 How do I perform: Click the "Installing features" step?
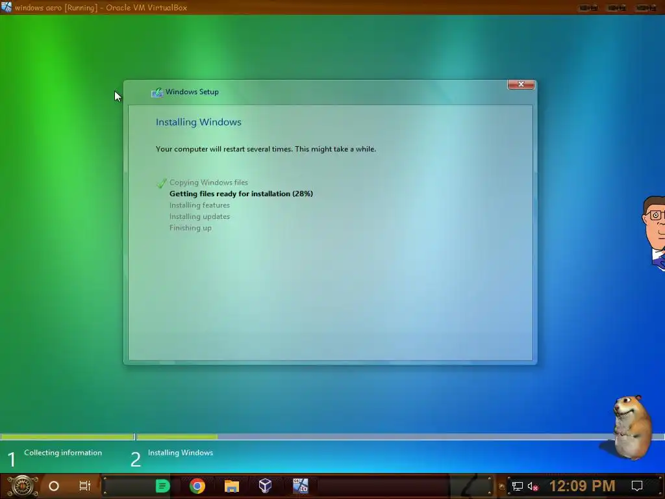[x=199, y=205]
